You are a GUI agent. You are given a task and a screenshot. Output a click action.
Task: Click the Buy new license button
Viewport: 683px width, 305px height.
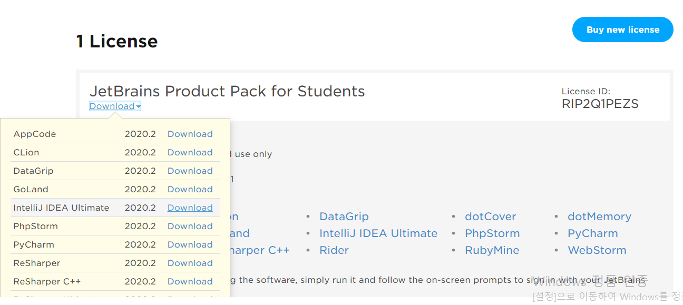pos(622,29)
